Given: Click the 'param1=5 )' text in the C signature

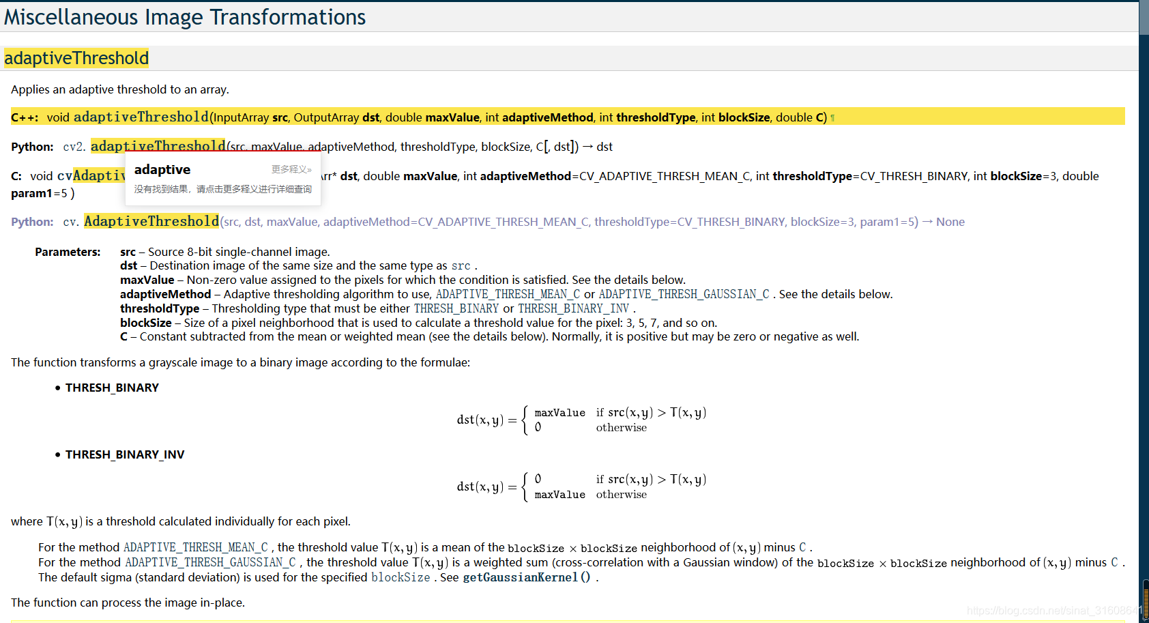Looking at the screenshot, I should 43,193.
